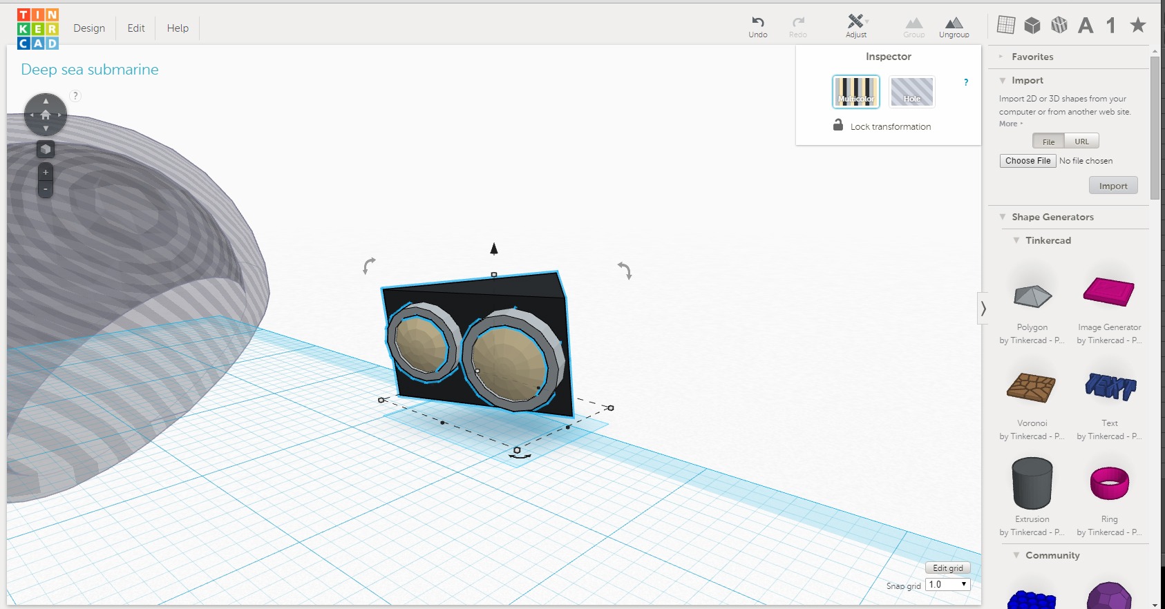Image resolution: width=1165 pixels, height=609 pixels.
Task: Click the More link under Import
Action: (1010, 124)
